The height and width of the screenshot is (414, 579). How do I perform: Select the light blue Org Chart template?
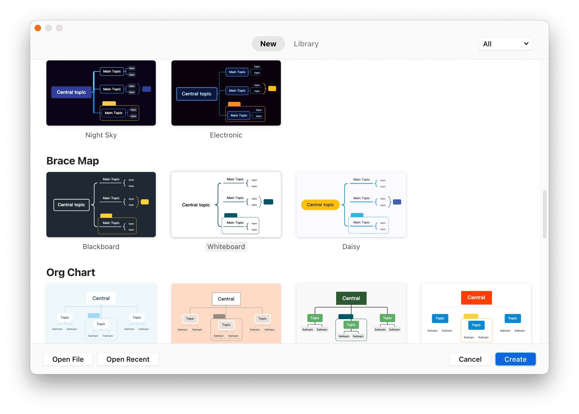tap(101, 313)
